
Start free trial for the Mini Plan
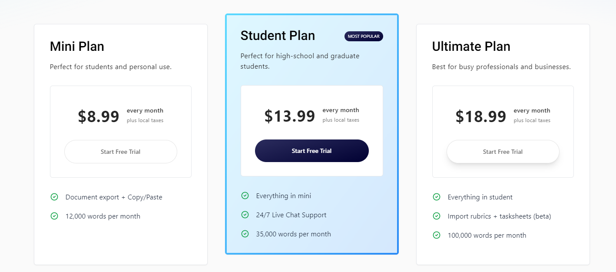pos(121,152)
